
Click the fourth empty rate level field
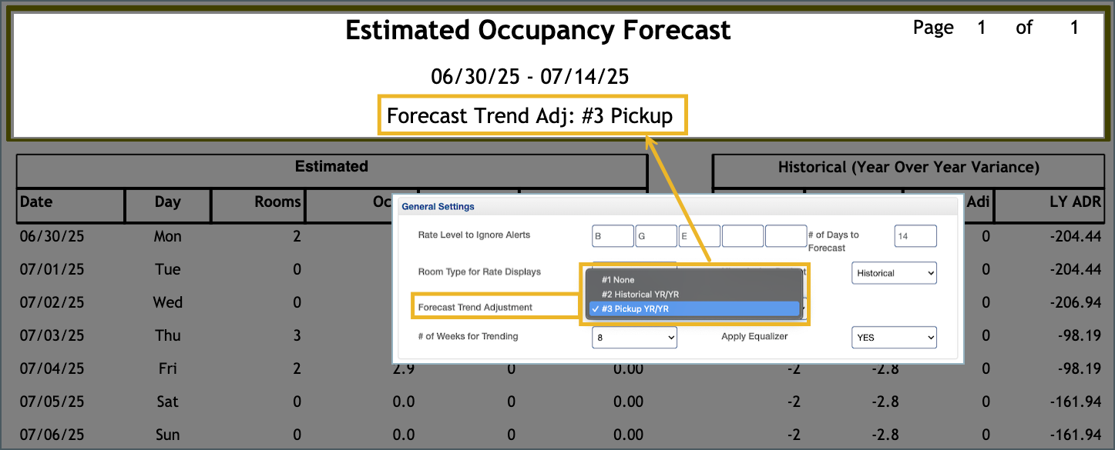[742, 236]
